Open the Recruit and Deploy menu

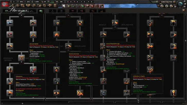(50, 5)
